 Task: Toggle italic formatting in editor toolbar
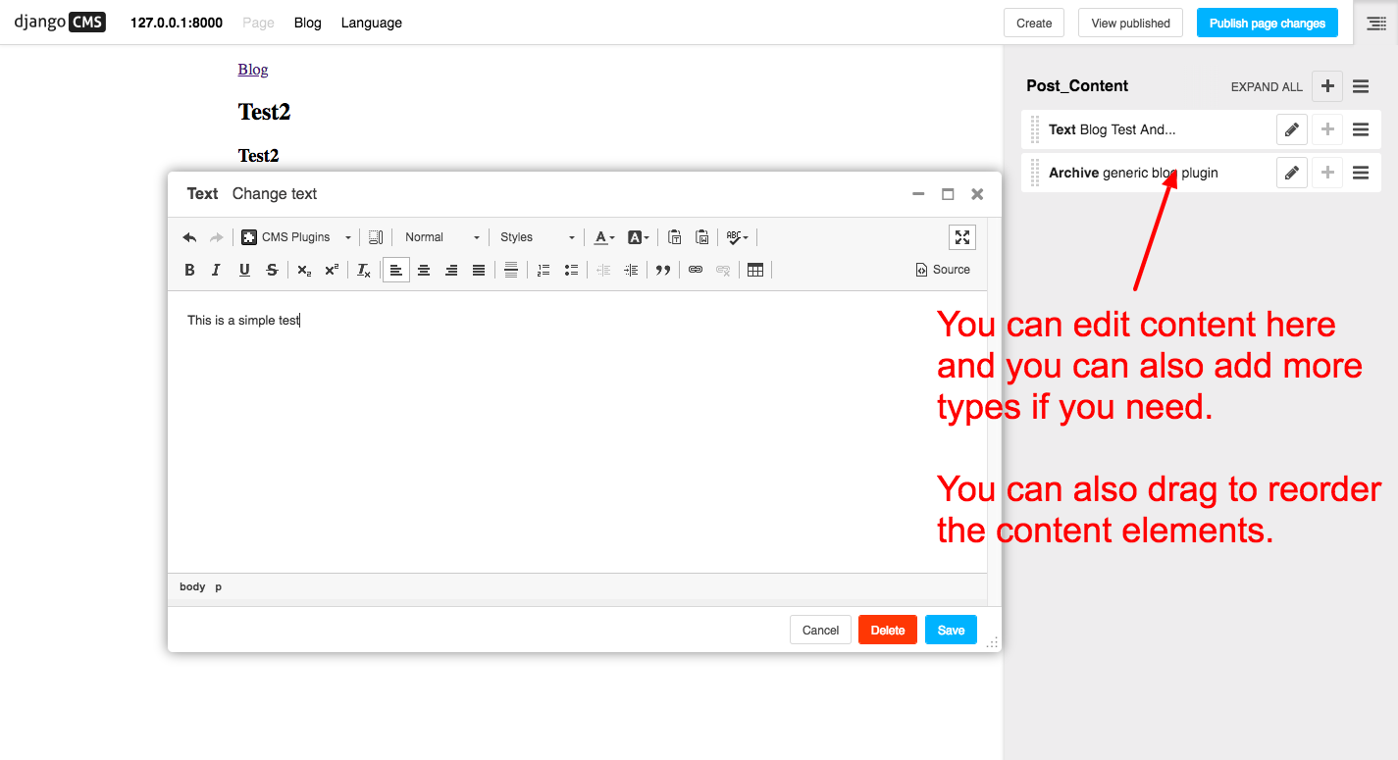click(217, 270)
